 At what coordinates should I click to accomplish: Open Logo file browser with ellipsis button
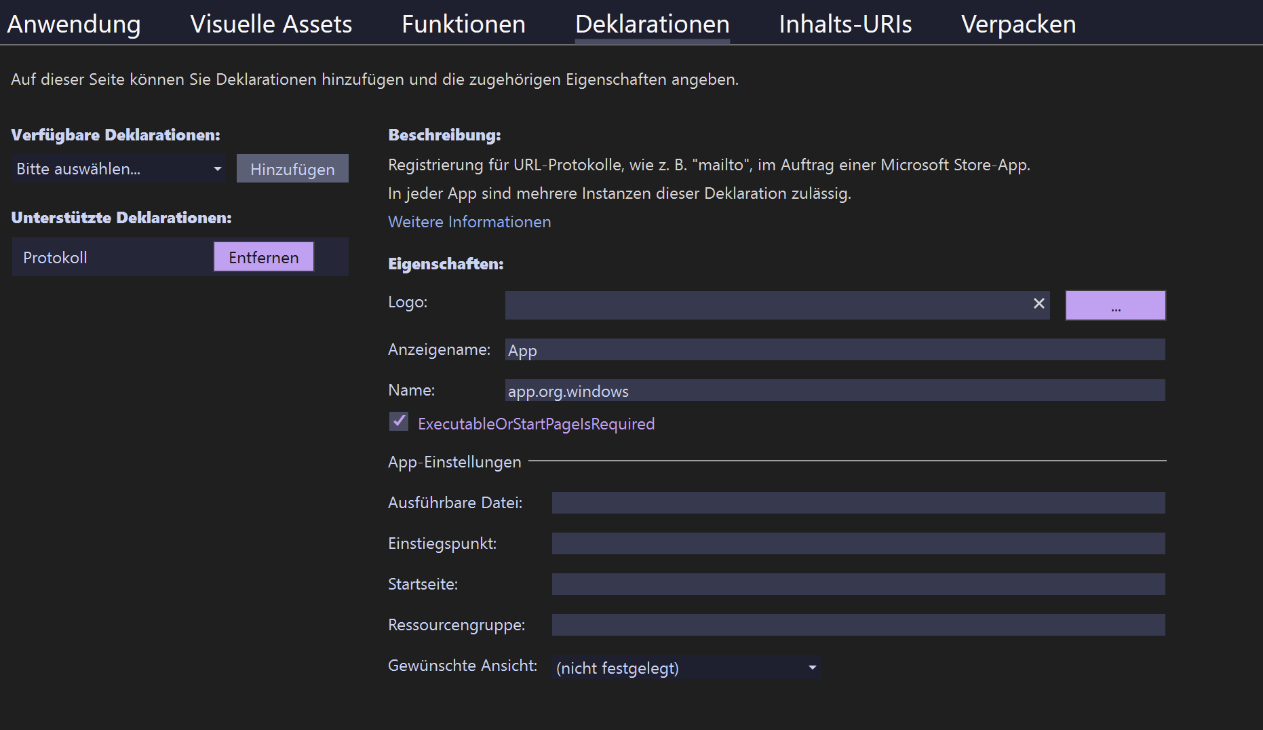pyautogui.click(x=1115, y=305)
